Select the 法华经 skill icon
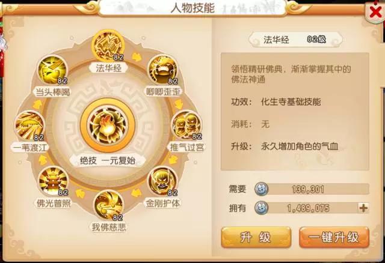The image size is (385, 263). pyautogui.click(x=108, y=46)
